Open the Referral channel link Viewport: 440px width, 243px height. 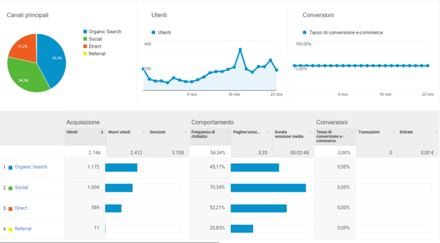click(x=23, y=229)
